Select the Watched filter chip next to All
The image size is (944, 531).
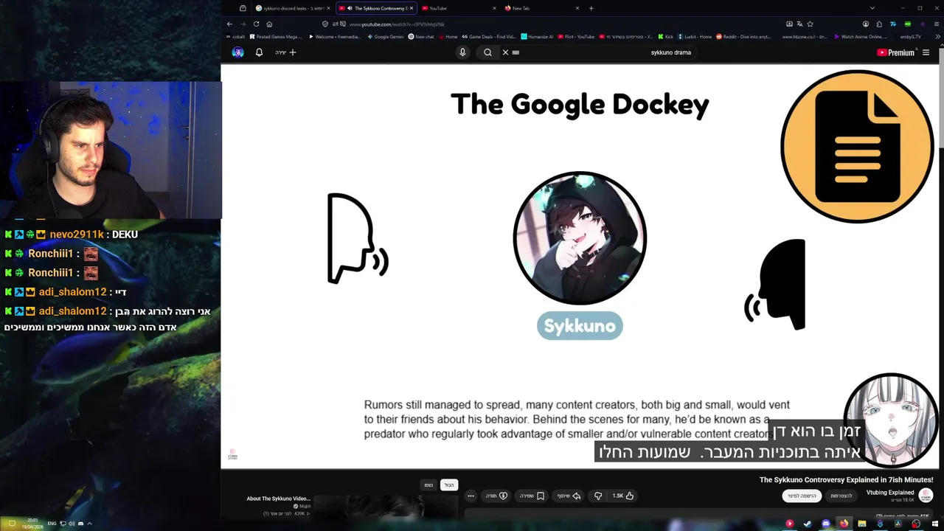[428, 485]
